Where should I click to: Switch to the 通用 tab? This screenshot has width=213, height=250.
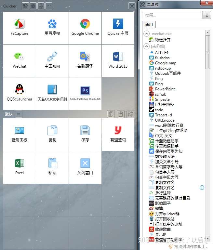149,25
